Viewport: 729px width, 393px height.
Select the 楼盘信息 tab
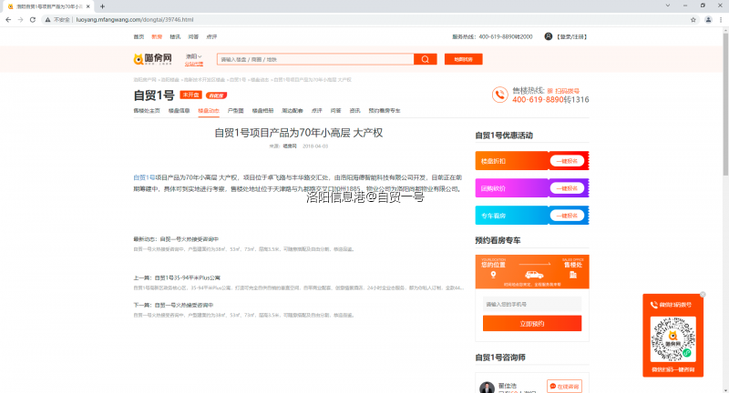click(x=178, y=110)
